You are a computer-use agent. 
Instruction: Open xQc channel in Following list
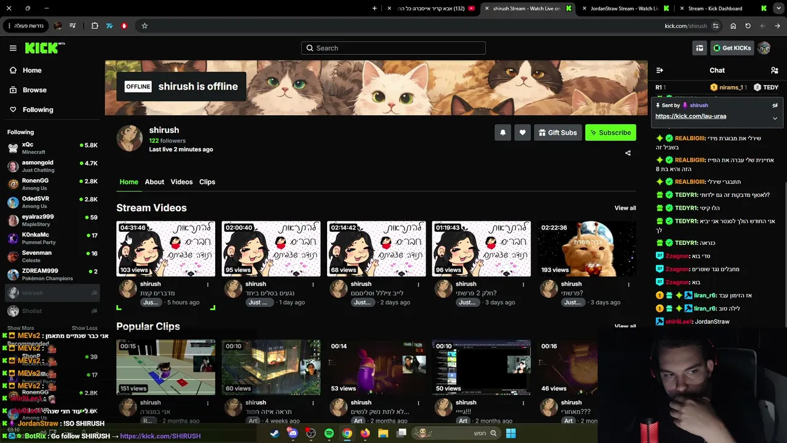(x=53, y=148)
